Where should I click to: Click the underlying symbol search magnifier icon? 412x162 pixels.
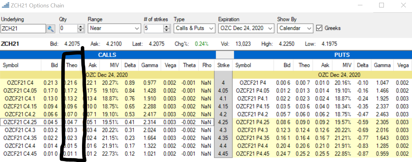50,29
